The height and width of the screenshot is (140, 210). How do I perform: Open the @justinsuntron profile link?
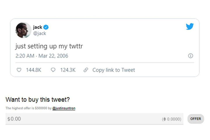(x=64, y=108)
